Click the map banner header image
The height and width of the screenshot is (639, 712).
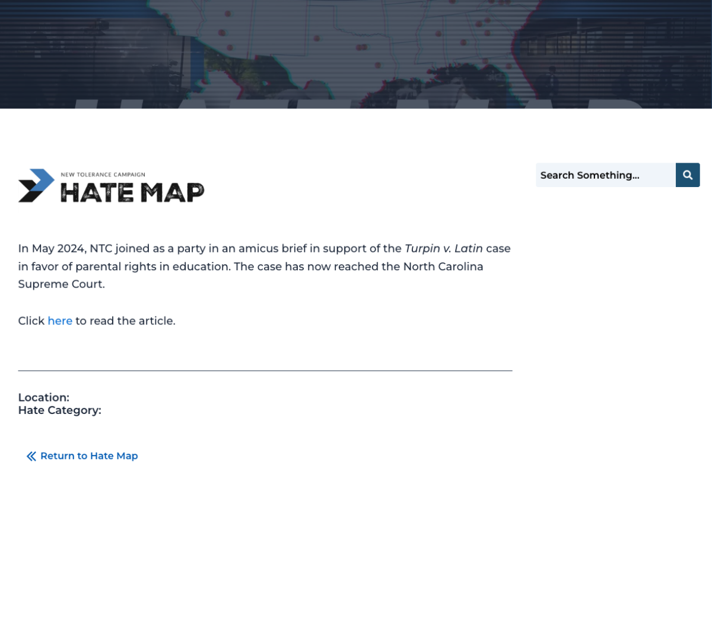[356, 53]
